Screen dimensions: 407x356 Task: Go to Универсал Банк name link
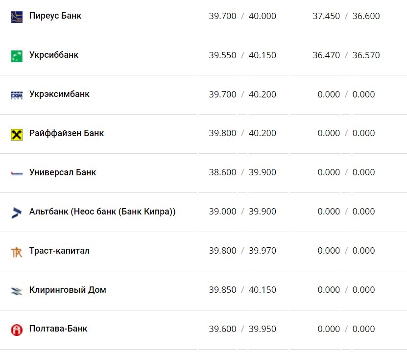pos(63,172)
